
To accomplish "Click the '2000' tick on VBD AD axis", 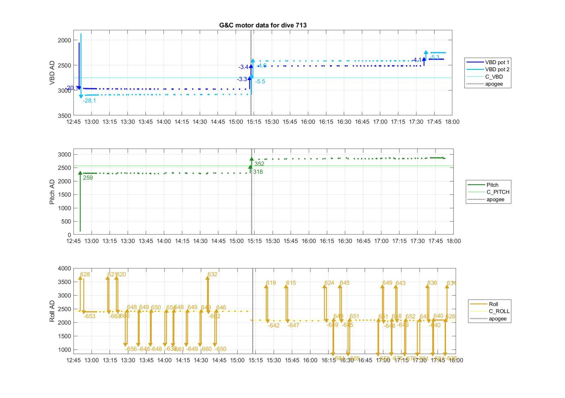I will point(65,40).
